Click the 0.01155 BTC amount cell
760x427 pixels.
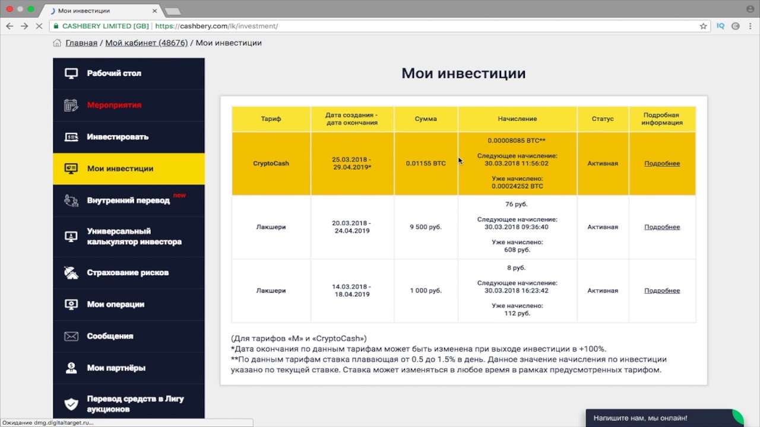click(426, 163)
